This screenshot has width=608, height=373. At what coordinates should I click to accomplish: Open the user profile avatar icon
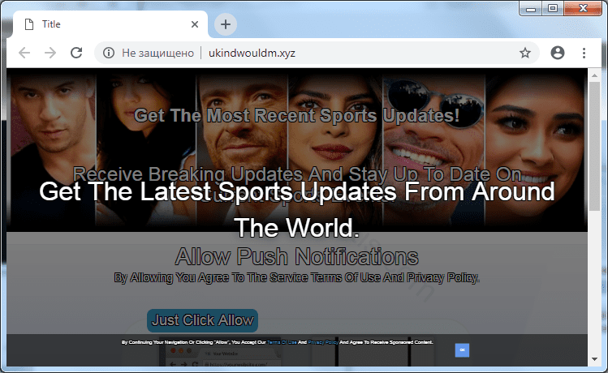[x=557, y=53]
